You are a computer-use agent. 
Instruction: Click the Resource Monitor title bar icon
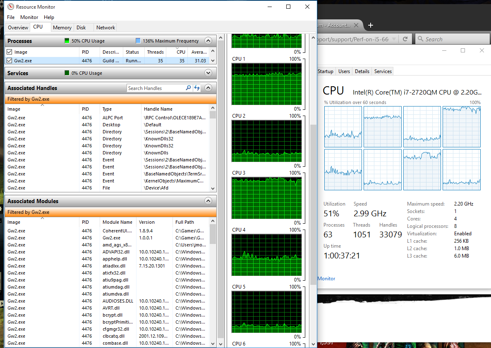point(11,7)
